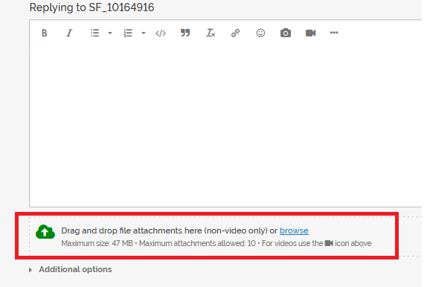Click the 'Replying to SF_10164916' heading
The image size is (430, 287).
pyautogui.click(x=92, y=7)
